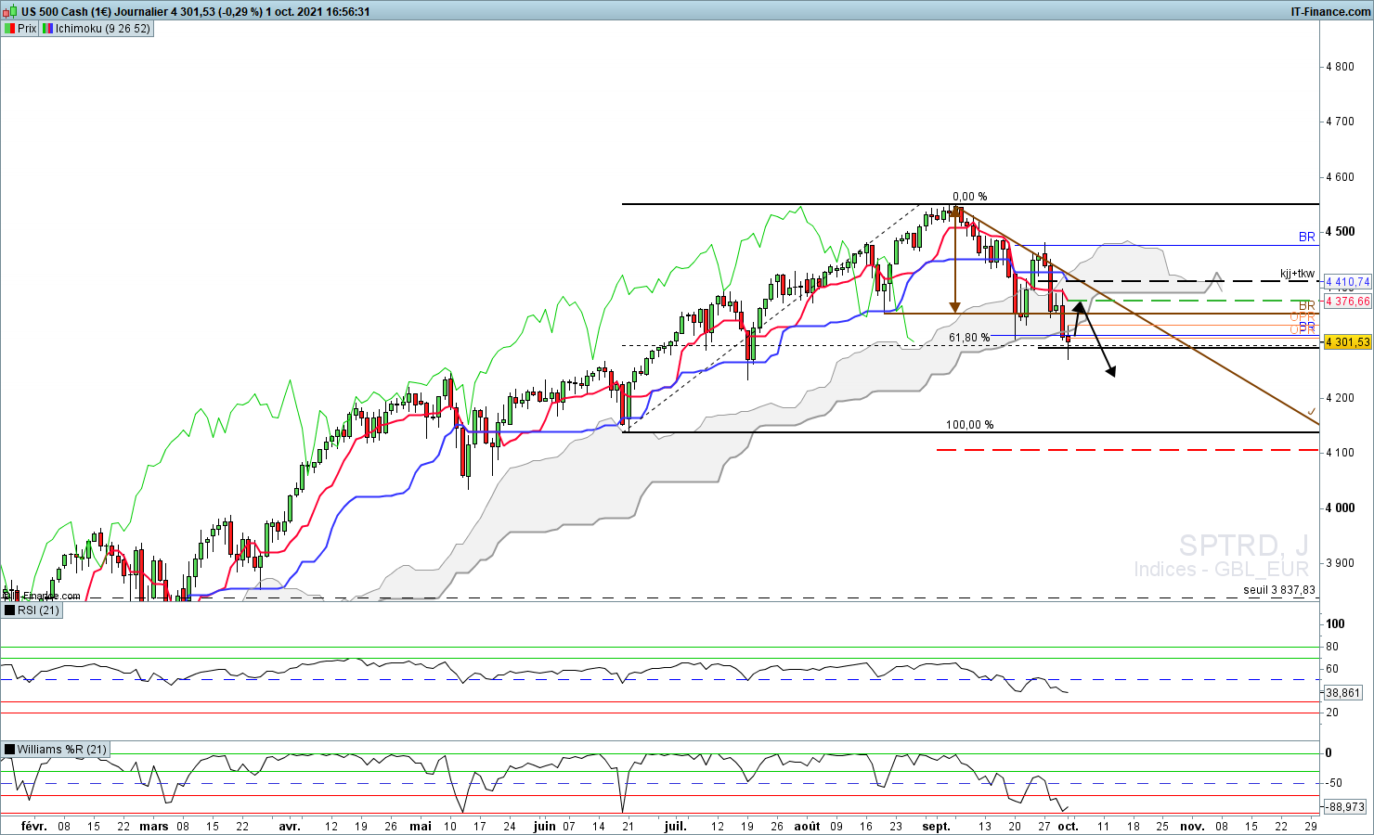Click the sept. label on the time axis
The image size is (1374, 835).
click(937, 826)
